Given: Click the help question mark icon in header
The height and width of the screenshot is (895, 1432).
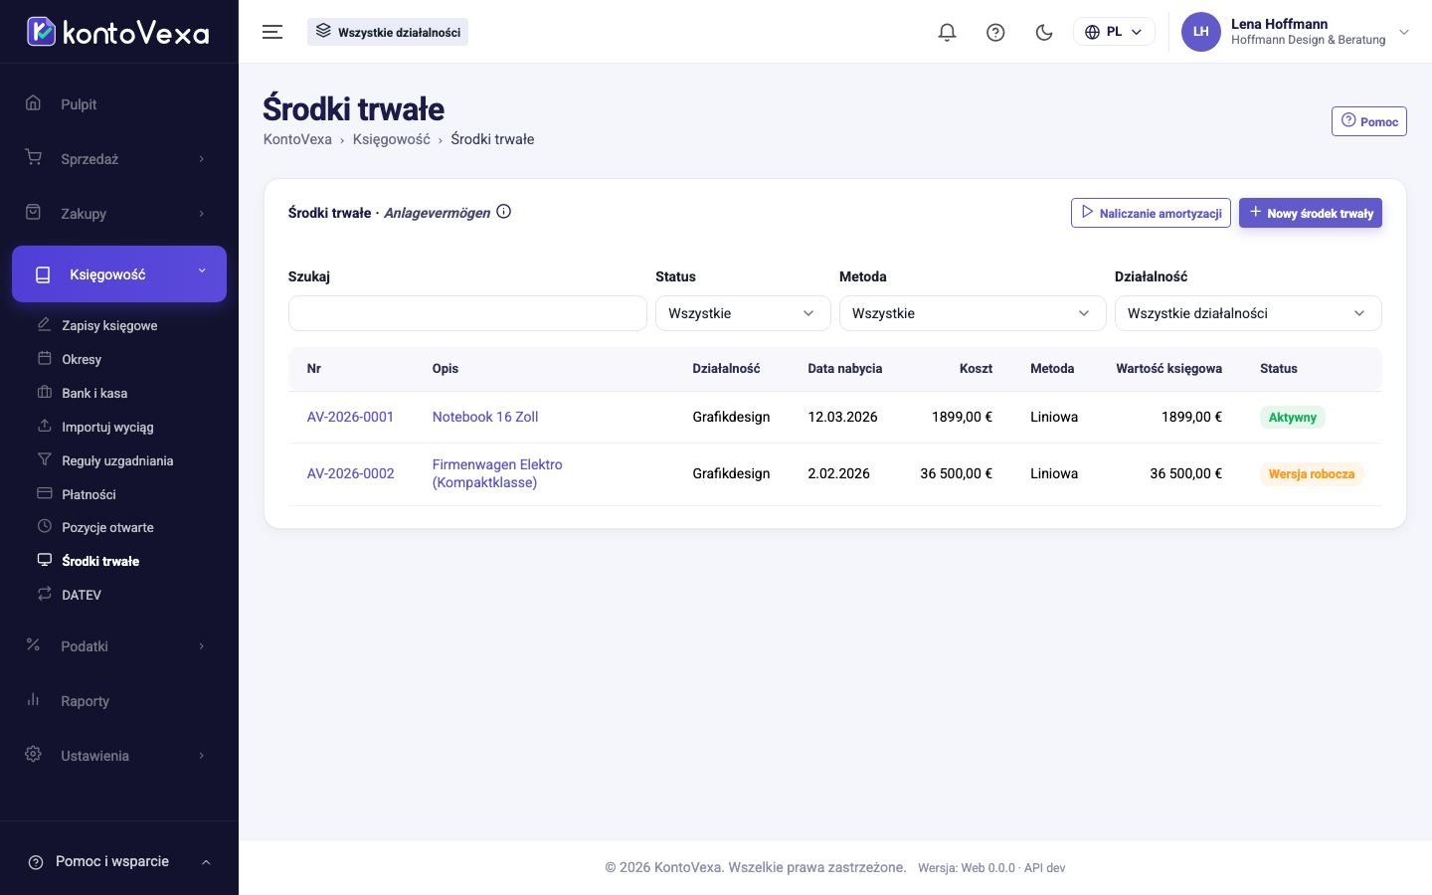Looking at the screenshot, I should tap(995, 32).
